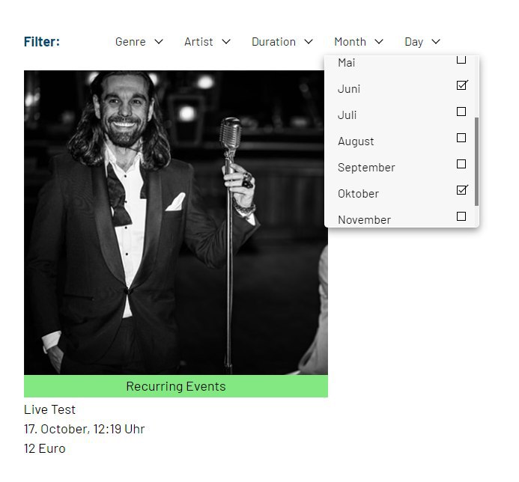The height and width of the screenshot is (482, 519).
Task: Click the chevron icon next to Genre
Action: tap(159, 42)
